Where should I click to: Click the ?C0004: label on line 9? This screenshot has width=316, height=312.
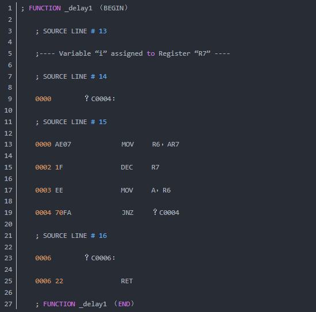click(x=100, y=99)
